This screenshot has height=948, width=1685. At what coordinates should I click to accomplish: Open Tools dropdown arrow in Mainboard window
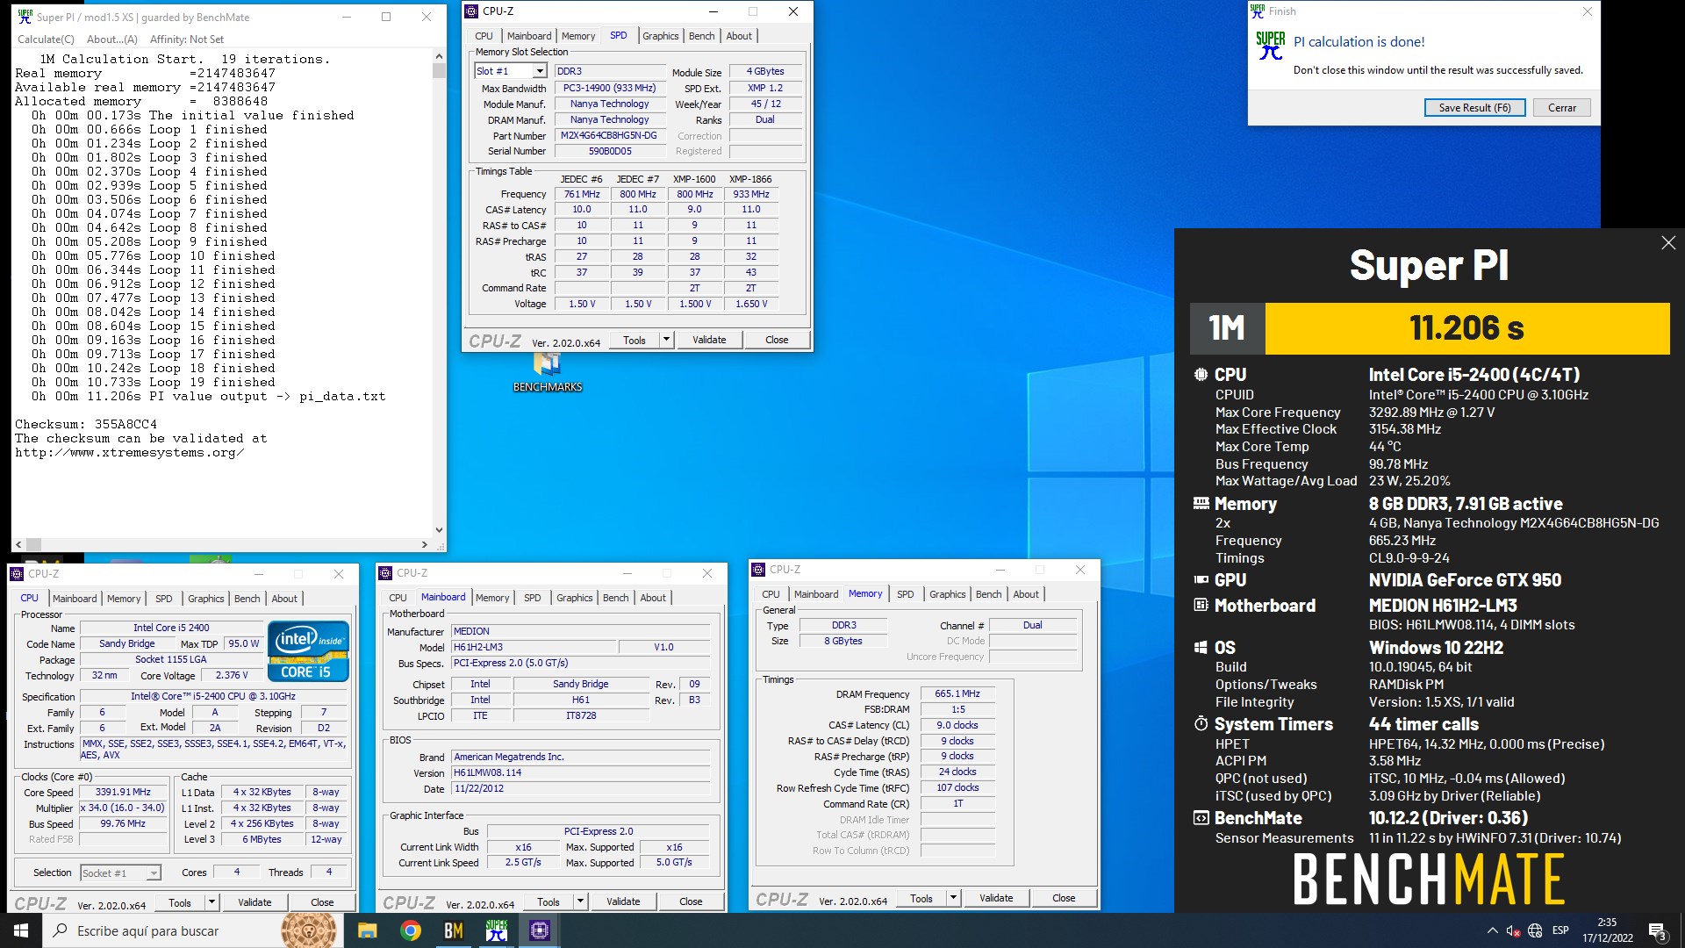(x=580, y=901)
